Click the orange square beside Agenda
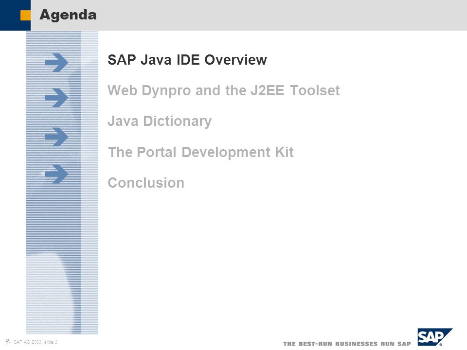Image resolution: width=467 pixels, height=350 pixels. (25, 16)
